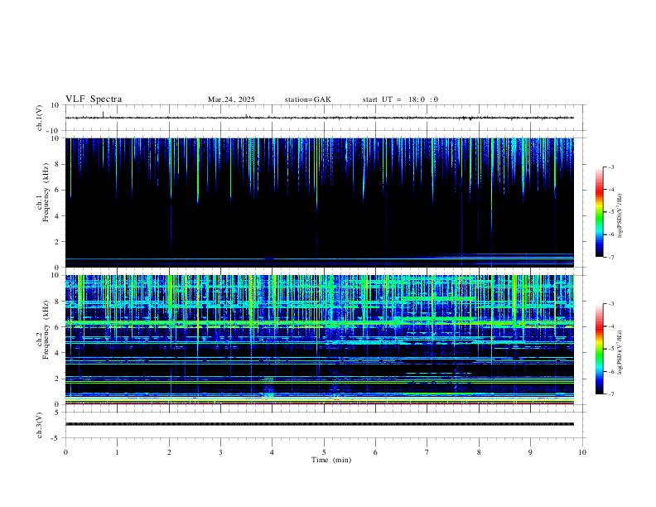The image size is (656, 507).
Task: Click the "-7" value on the lower colorbar
Action: click(610, 394)
